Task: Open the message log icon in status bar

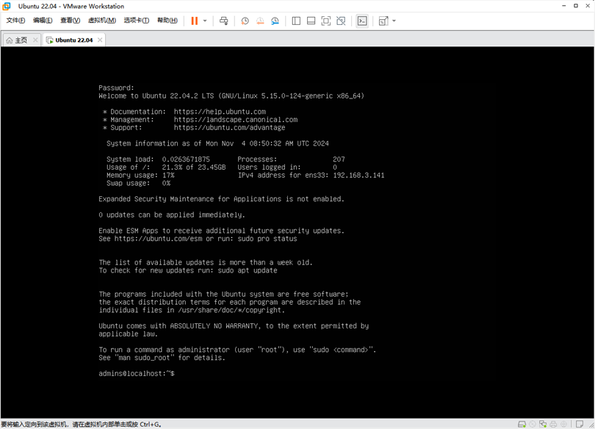Action: [580, 424]
